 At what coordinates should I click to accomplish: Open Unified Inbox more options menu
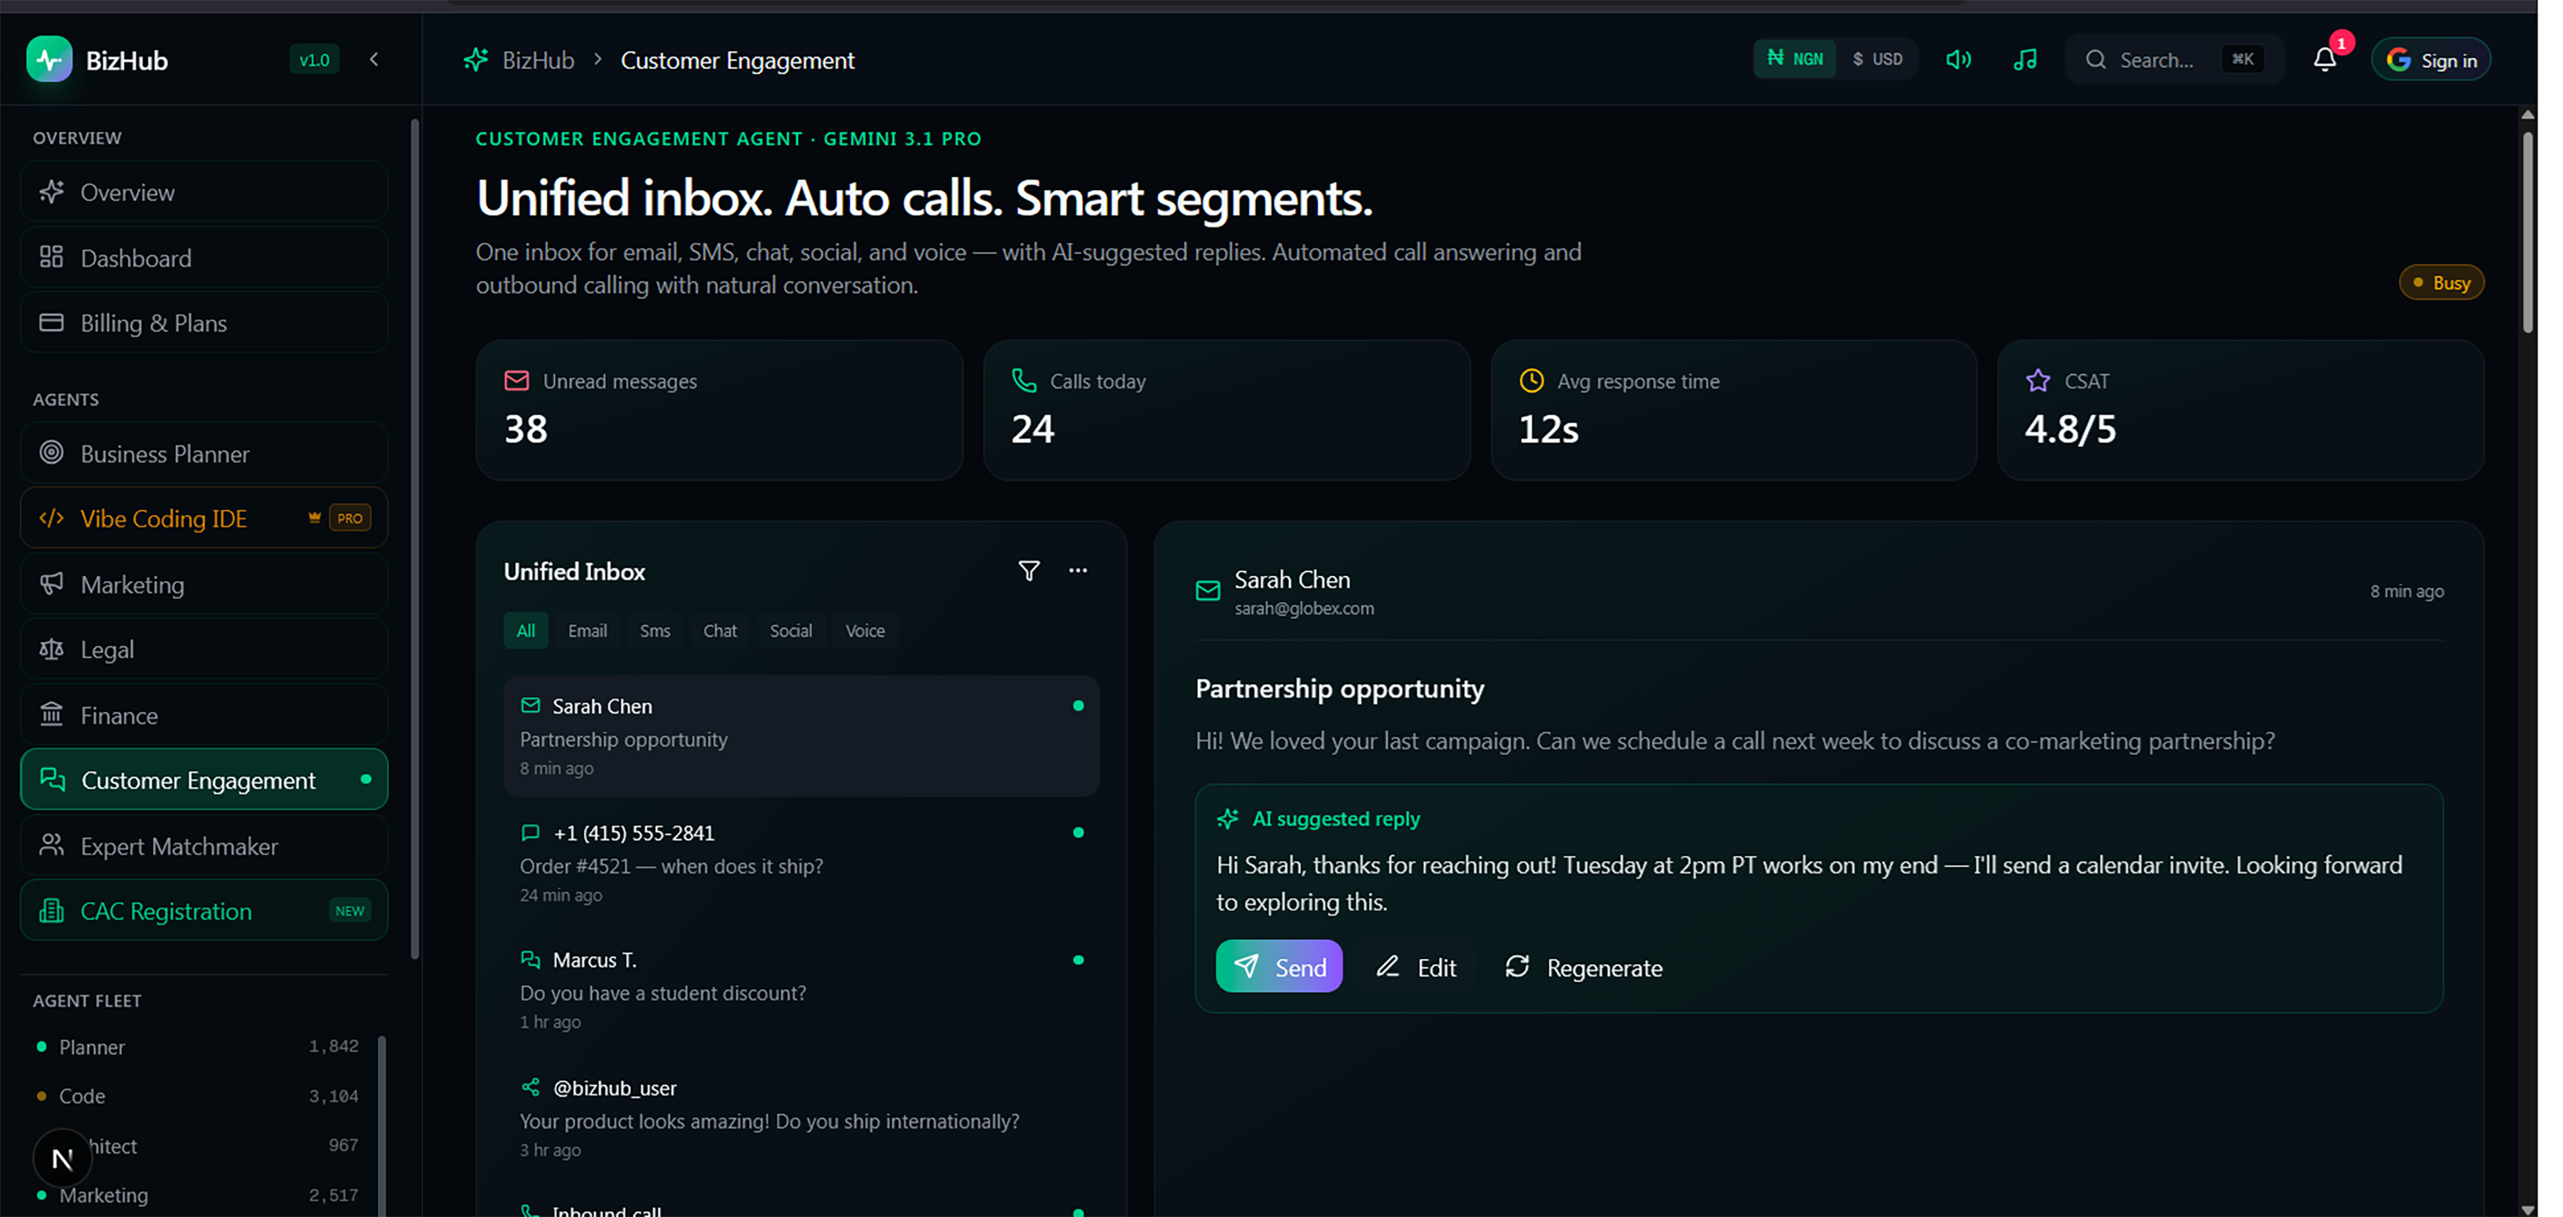1078,571
